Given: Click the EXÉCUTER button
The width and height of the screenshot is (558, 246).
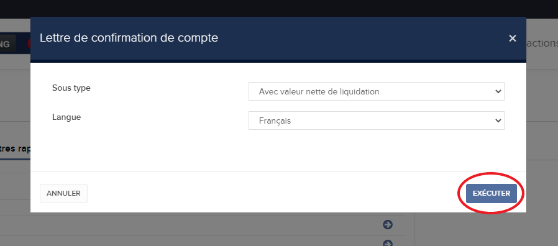Looking at the screenshot, I should (491, 193).
